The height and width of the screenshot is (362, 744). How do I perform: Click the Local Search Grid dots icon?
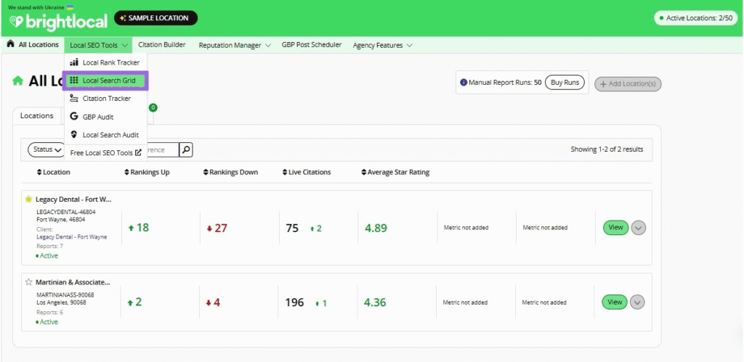pyautogui.click(x=73, y=81)
